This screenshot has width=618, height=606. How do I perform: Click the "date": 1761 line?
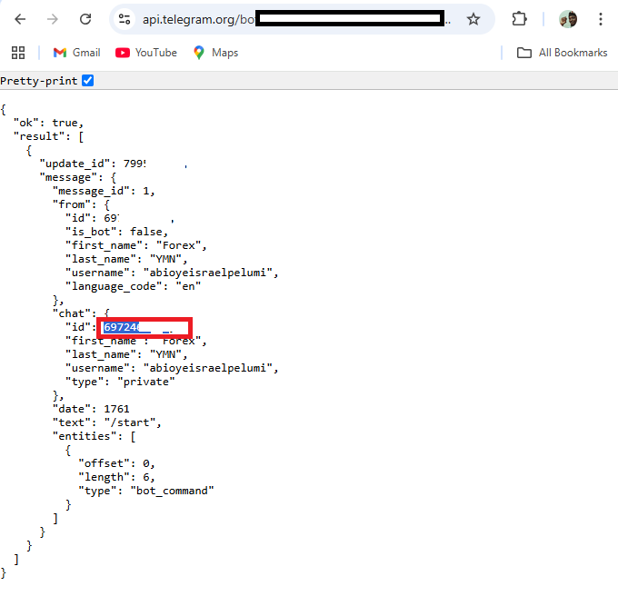pos(91,409)
